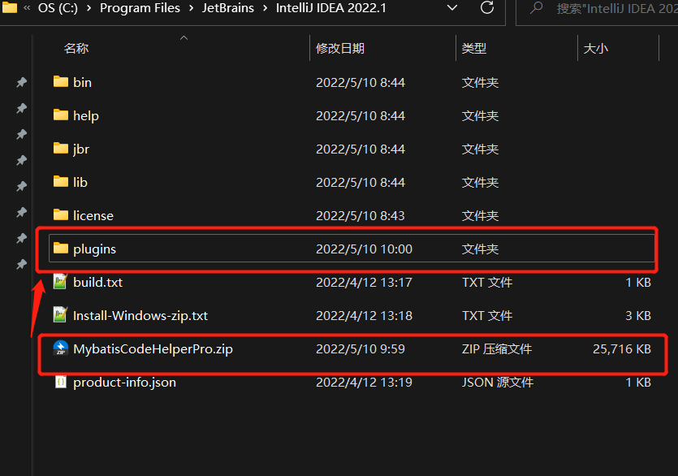This screenshot has height=476, width=678.
Task: Expand the chevron after Program Files
Action: [x=191, y=8]
